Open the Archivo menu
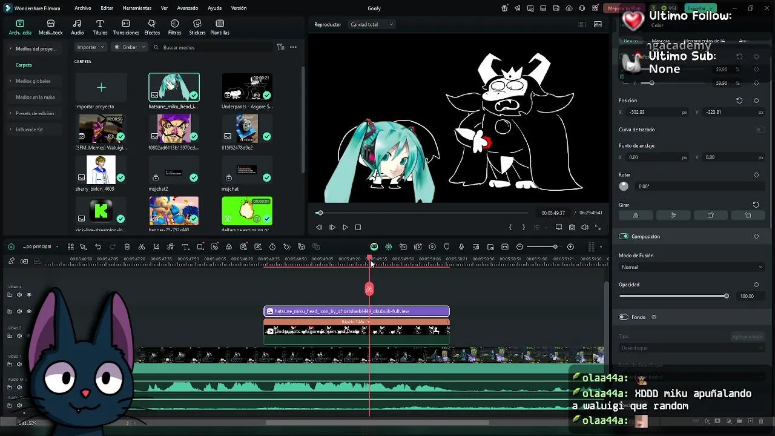The height and width of the screenshot is (436, 775). pos(83,8)
